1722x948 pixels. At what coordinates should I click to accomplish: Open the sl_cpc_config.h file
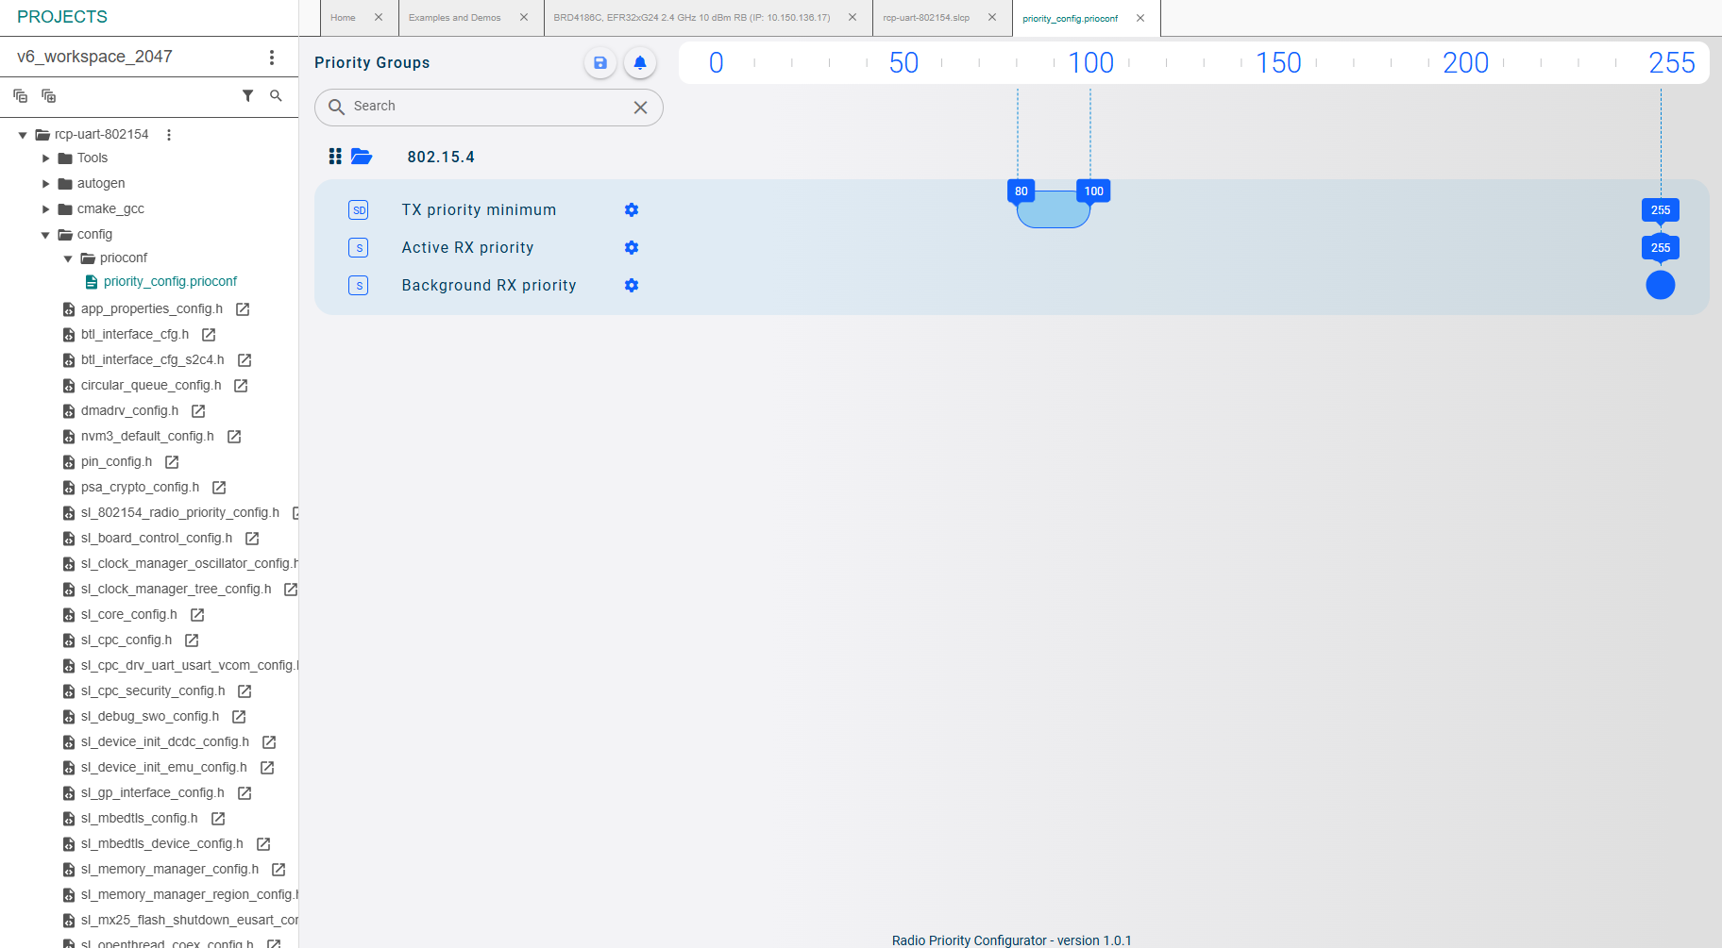[x=127, y=640]
